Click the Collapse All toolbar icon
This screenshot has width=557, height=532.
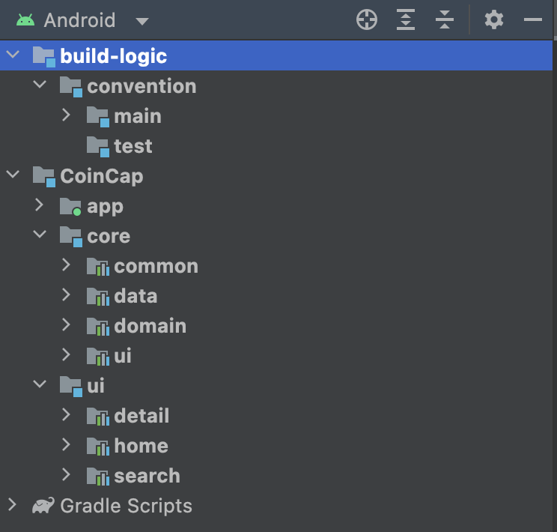445,19
